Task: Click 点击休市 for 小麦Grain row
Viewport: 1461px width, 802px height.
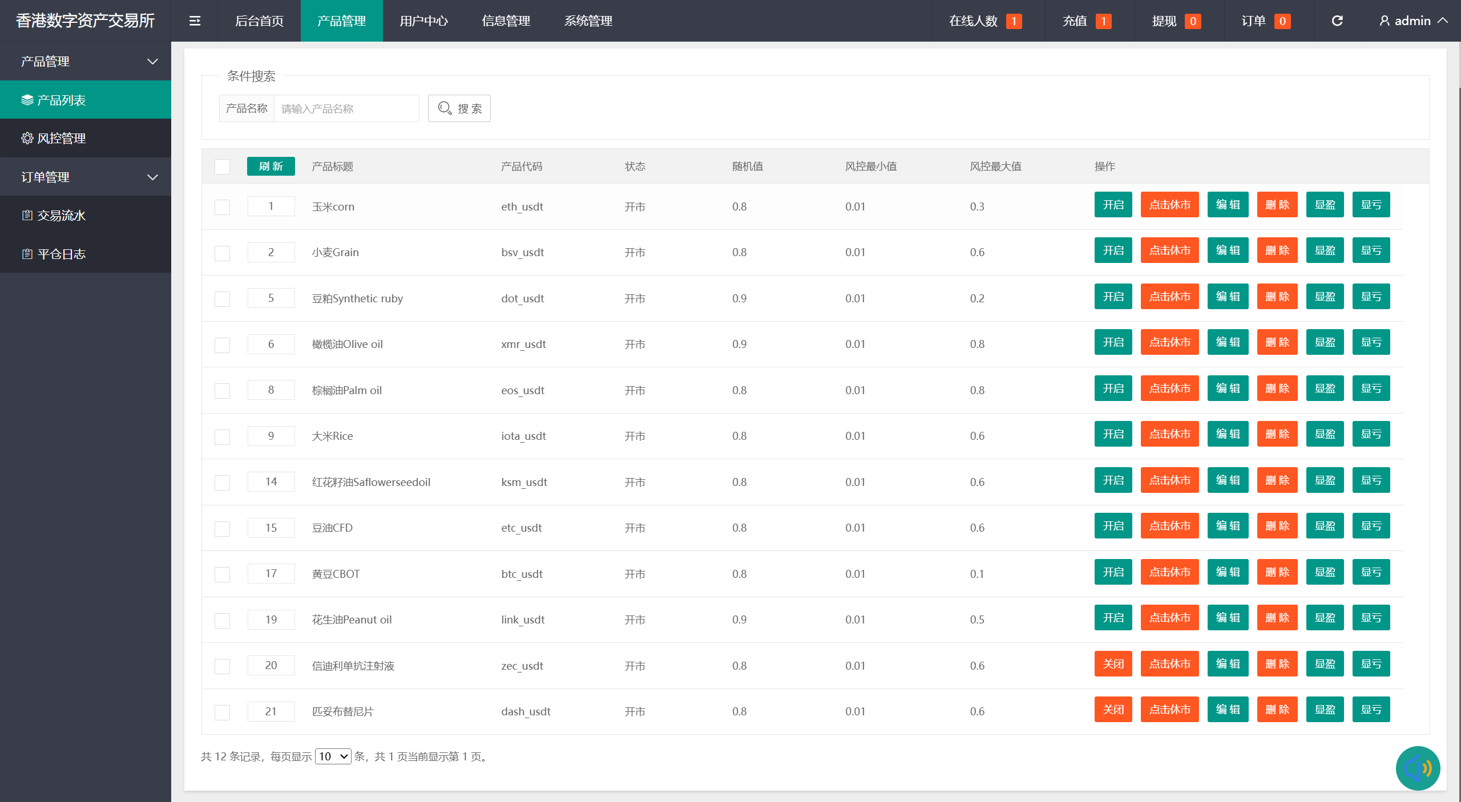Action: (1169, 250)
